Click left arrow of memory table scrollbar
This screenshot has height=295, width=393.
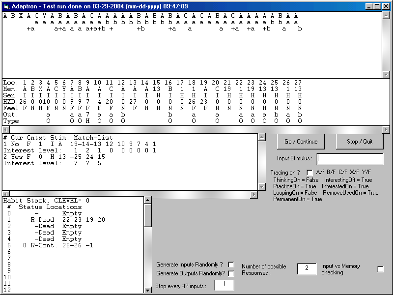[x=6, y=130]
